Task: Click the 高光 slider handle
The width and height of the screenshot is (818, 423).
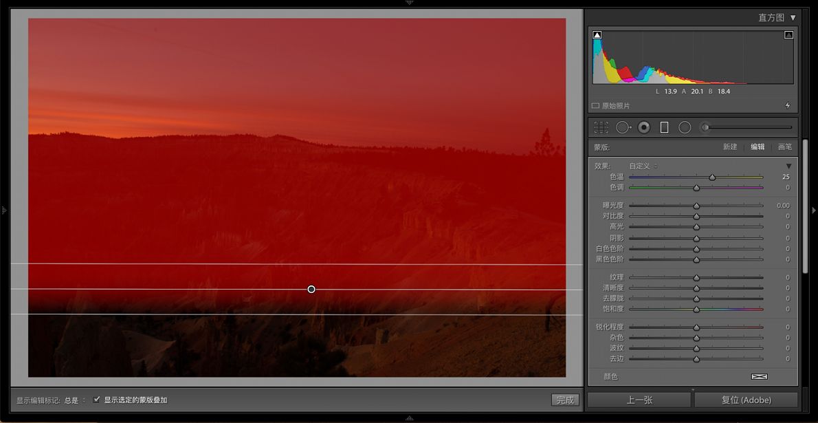Action: coord(696,227)
